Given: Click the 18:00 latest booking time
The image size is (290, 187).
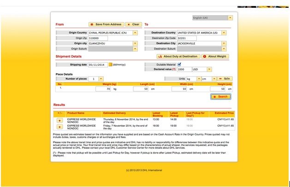Looking at the screenshot, I should pyautogui.click(x=156, y=126).
